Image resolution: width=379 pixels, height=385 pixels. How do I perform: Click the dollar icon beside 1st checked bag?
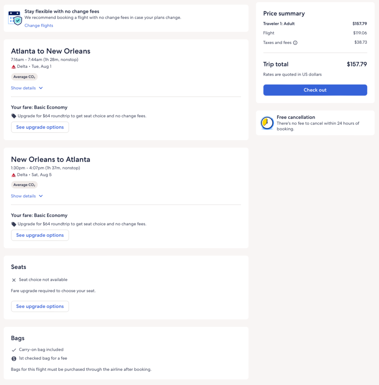click(14, 359)
